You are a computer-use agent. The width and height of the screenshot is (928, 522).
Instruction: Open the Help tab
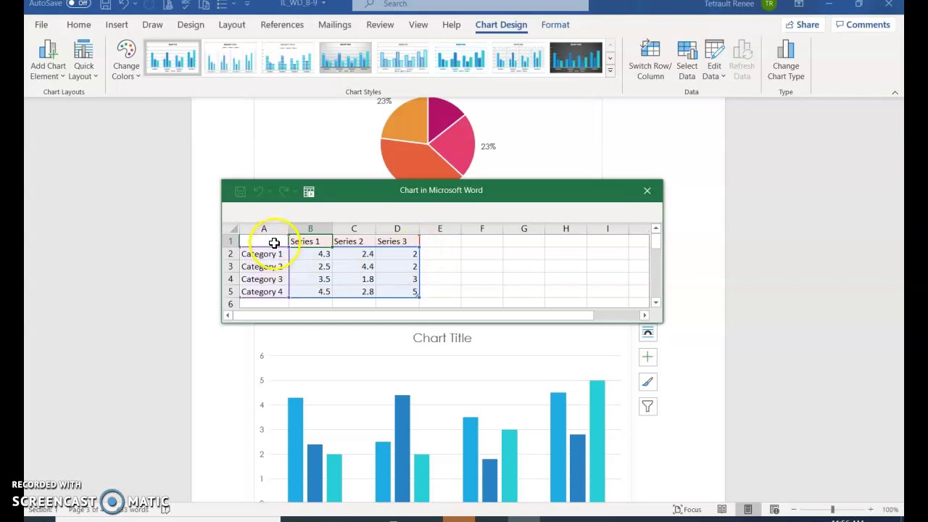452,25
